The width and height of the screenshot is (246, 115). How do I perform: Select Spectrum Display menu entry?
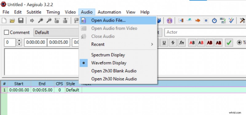tap(118, 55)
